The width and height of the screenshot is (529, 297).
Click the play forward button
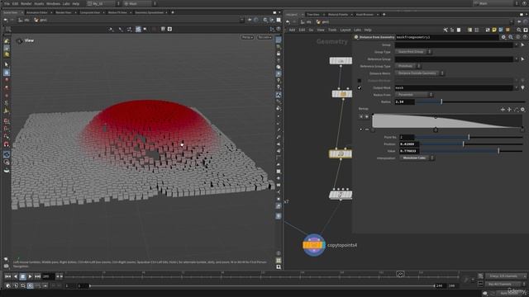pyautogui.click(x=30, y=276)
